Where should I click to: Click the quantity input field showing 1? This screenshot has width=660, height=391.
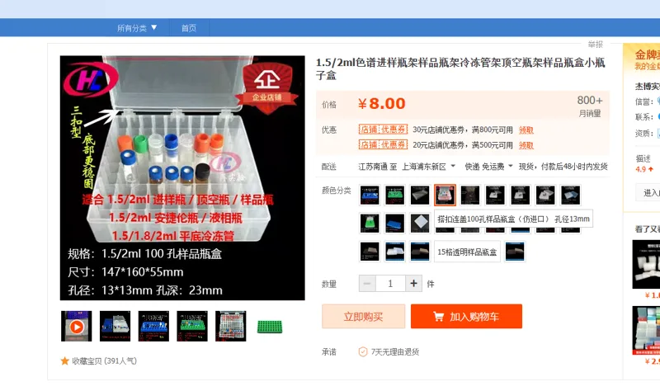[390, 284]
